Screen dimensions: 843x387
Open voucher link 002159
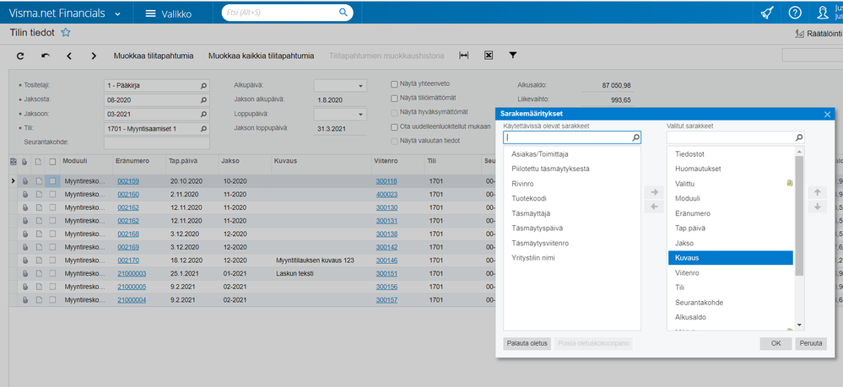pos(127,180)
